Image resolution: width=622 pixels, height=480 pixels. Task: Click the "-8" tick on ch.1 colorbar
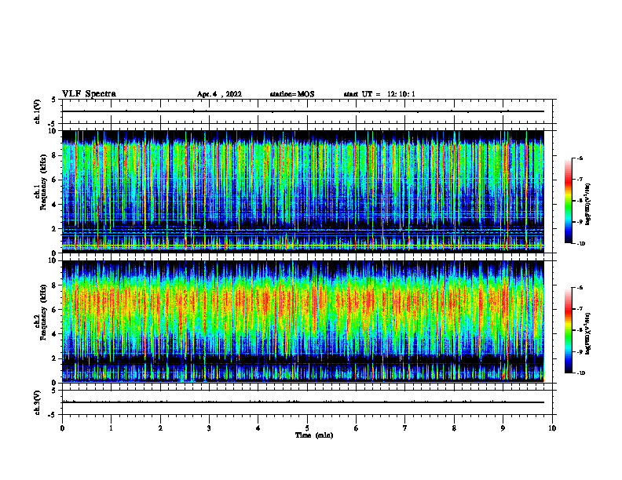pos(580,201)
